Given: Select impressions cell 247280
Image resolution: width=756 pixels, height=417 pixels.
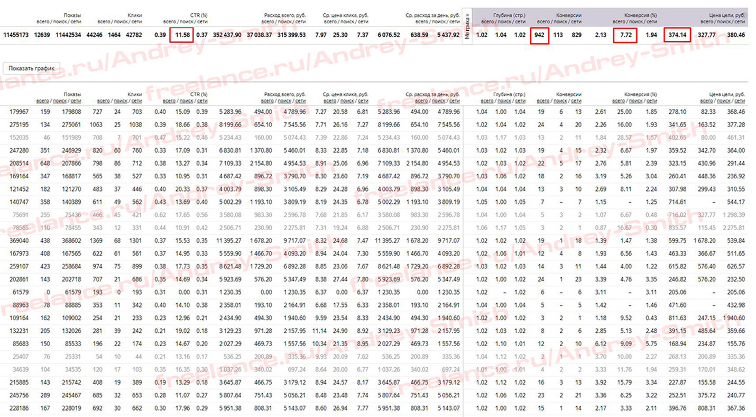Looking at the screenshot, I should [x=19, y=150].
